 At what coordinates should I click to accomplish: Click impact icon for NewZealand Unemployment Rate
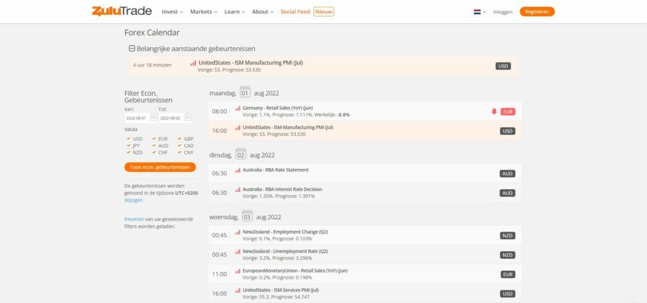click(x=238, y=252)
